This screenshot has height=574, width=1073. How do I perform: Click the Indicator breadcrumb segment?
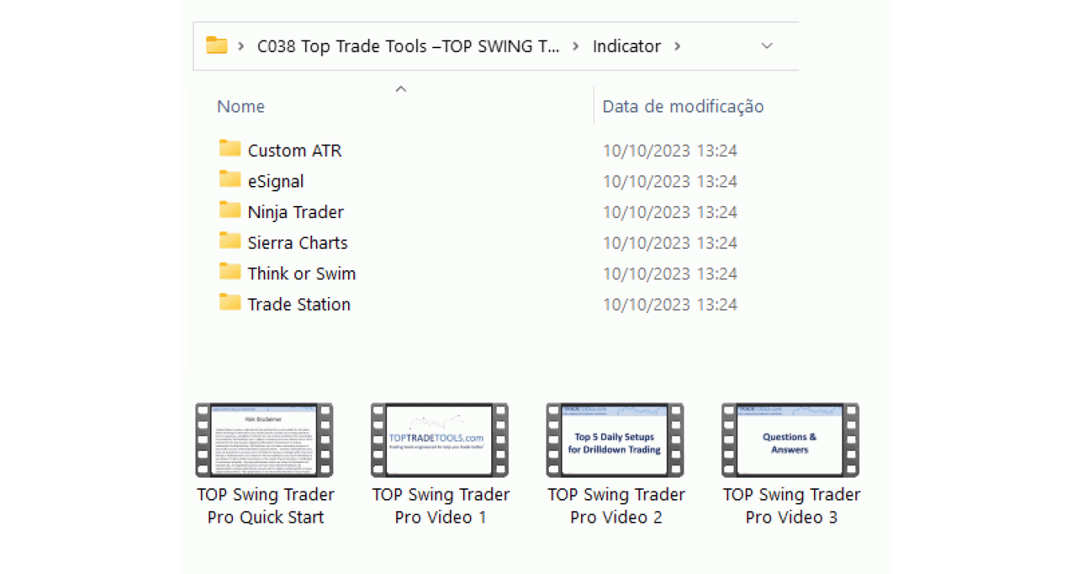[x=626, y=46]
